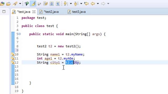Viewport: 168px width, 94px height.
Task: Expand the Search tool dropdown arrow
Action: tap(20, 4)
